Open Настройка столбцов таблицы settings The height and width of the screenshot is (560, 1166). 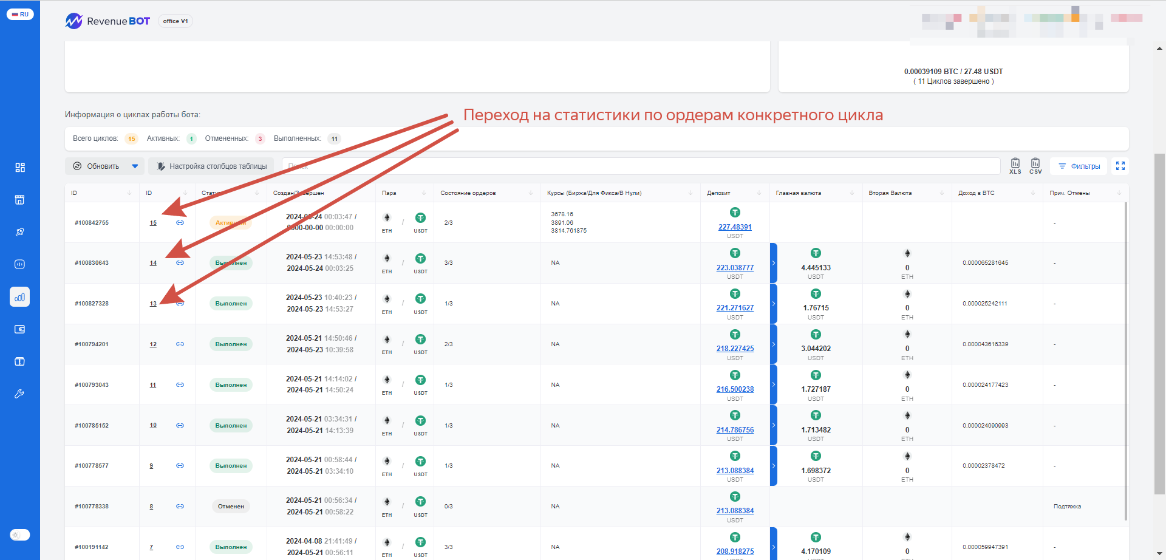tap(211, 166)
